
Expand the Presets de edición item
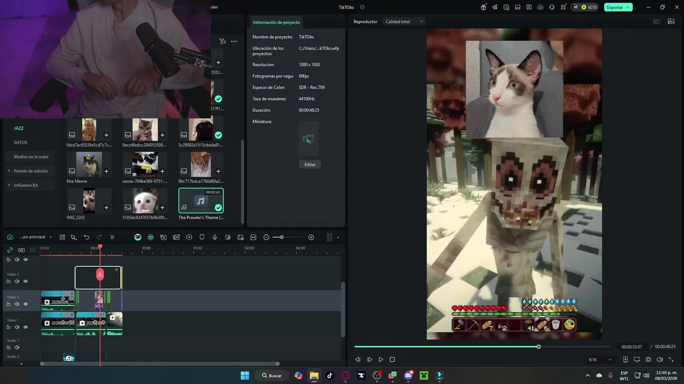30,171
